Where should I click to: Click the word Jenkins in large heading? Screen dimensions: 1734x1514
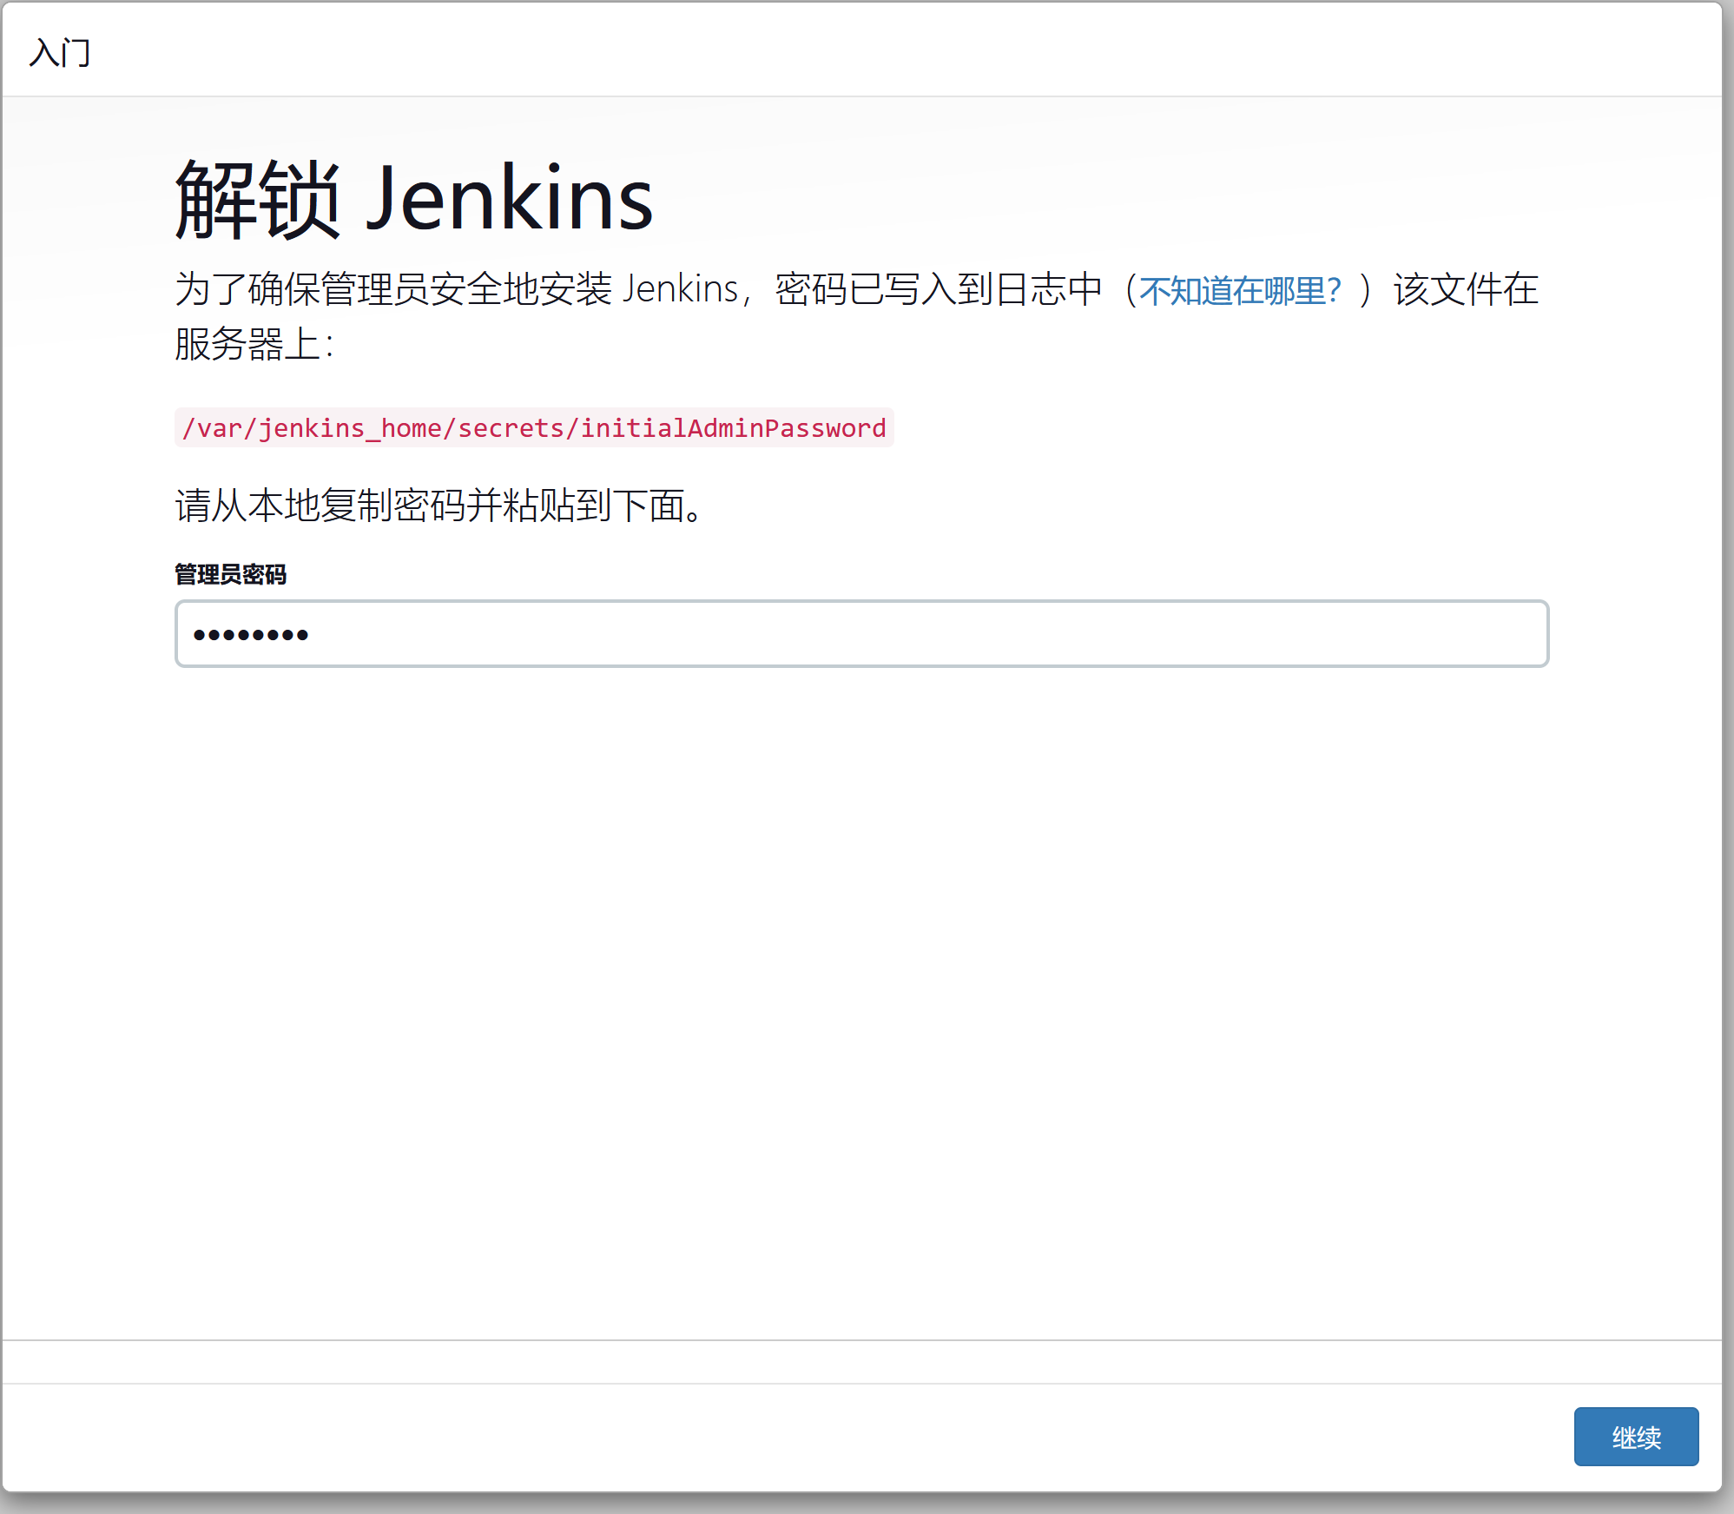click(509, 200)
